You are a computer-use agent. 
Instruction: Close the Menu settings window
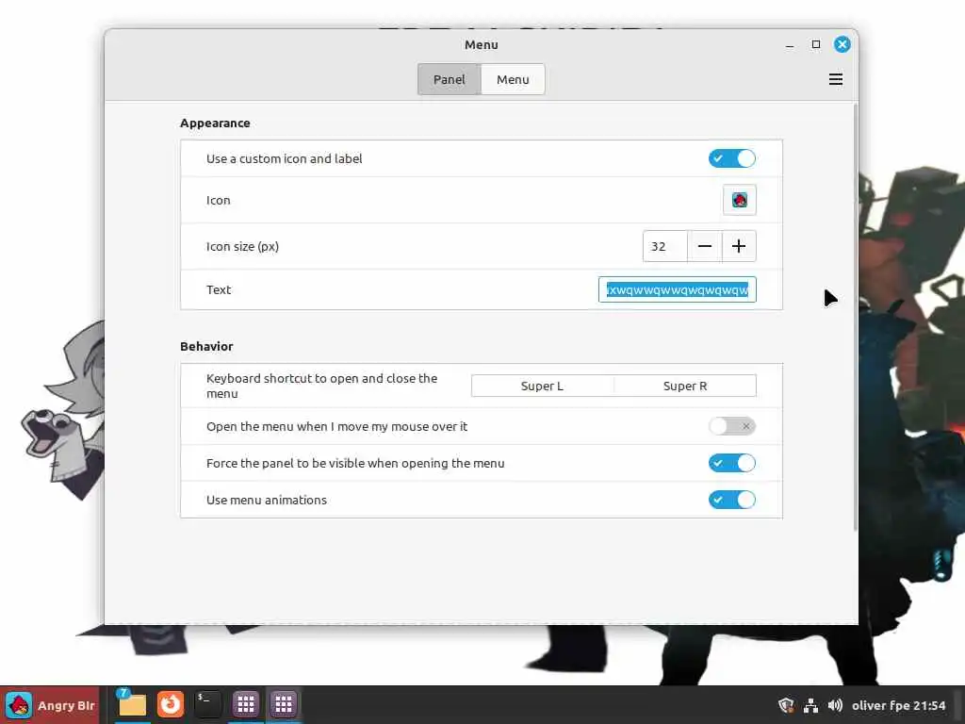tap(842, 44)
